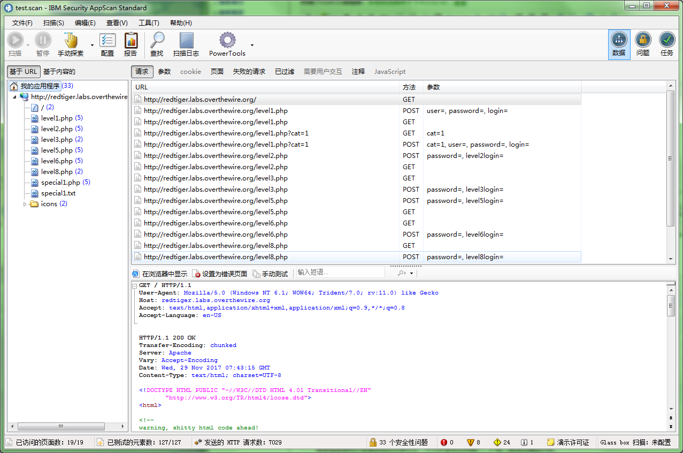This screenshot has width=683, height=453.
Task: Click the 已访问的页面数 status icon
Action: 10,442
